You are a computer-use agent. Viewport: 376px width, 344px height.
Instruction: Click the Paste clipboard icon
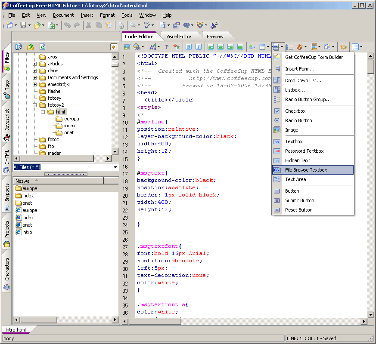(109, 25)
